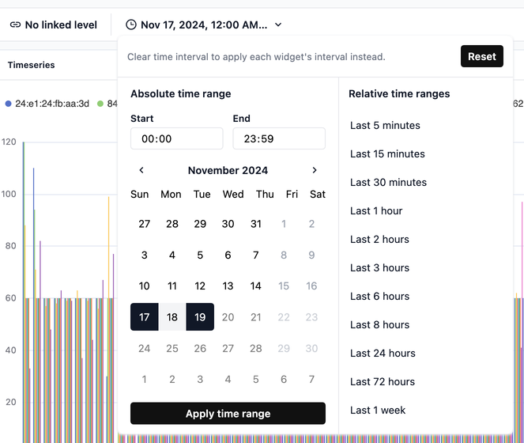The height and width of the screenshot is (443, 524).
Task: Click the clock icon in time selector
Action: tap(131, 25)
